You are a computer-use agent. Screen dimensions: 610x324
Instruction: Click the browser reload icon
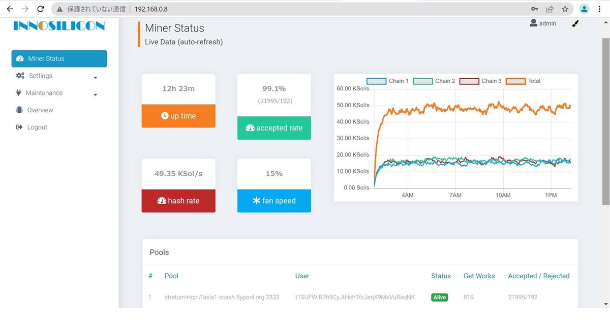point(41,9)
